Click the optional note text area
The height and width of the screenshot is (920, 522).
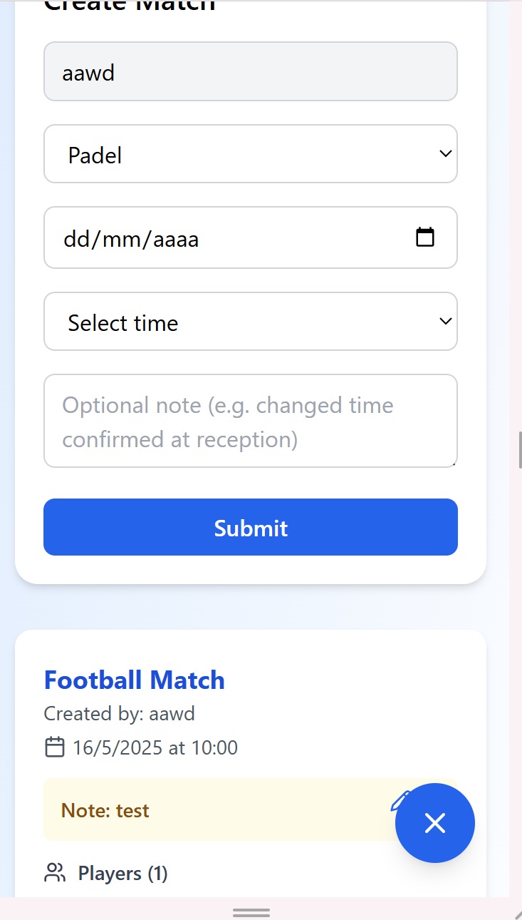(x=251, y=421)
